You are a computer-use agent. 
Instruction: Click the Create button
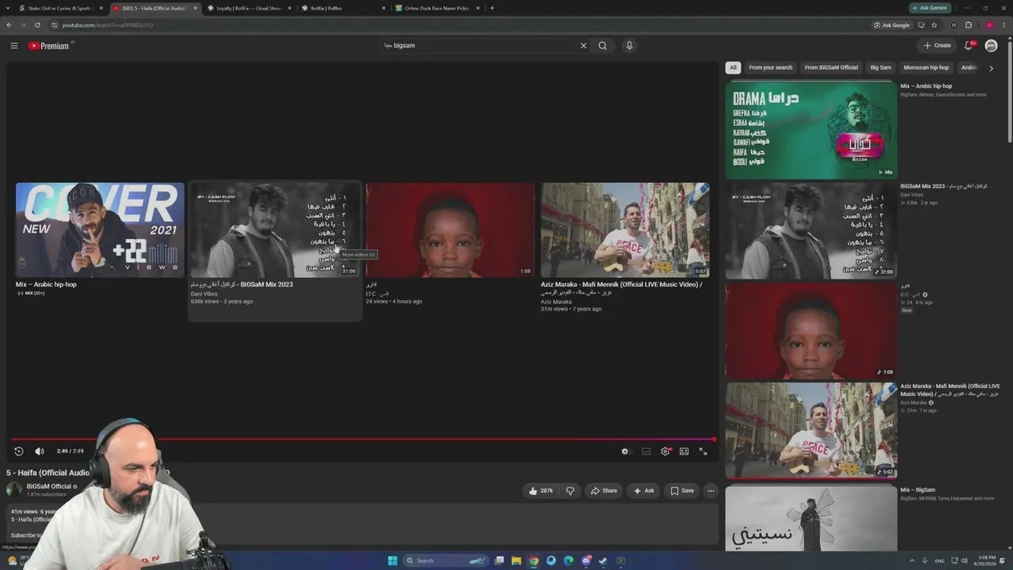pyautogui.click(x=937, y=46)
